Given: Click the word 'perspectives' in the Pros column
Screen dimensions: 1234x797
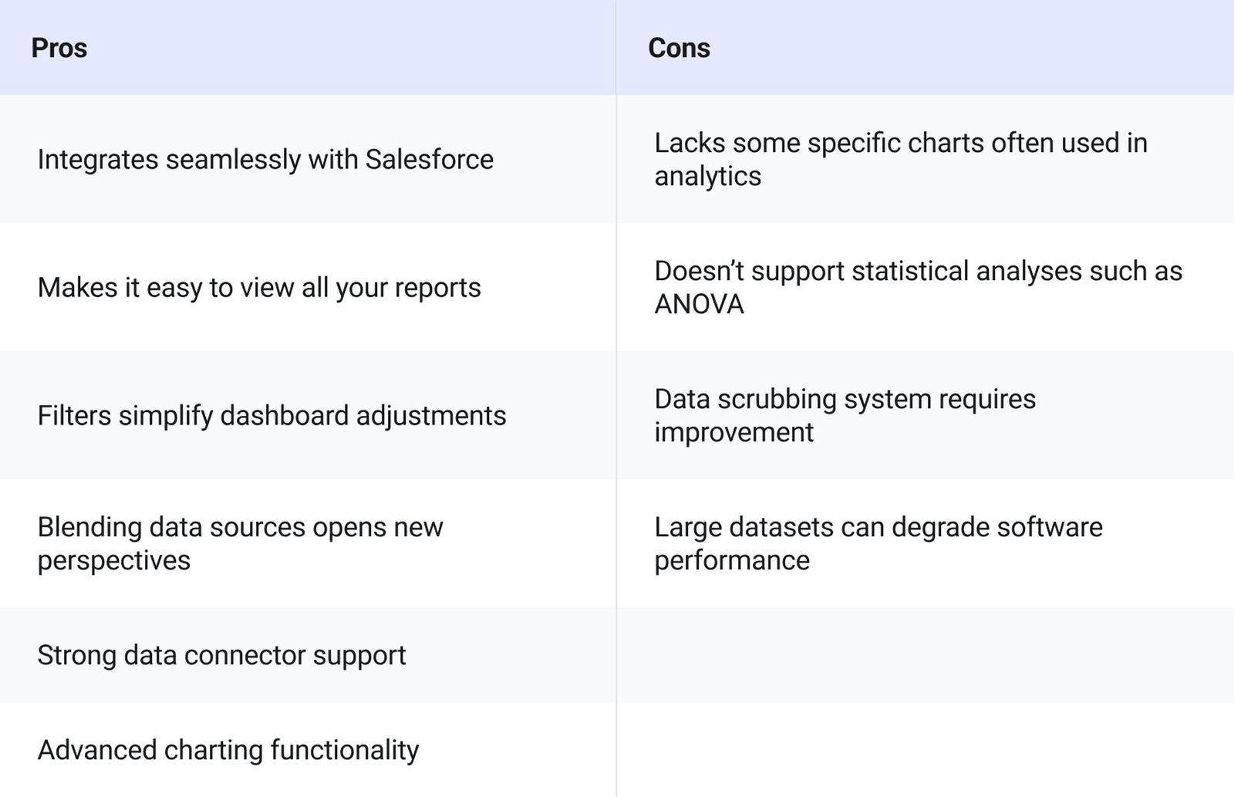Looking at the screenshot, I should point(114,561).
